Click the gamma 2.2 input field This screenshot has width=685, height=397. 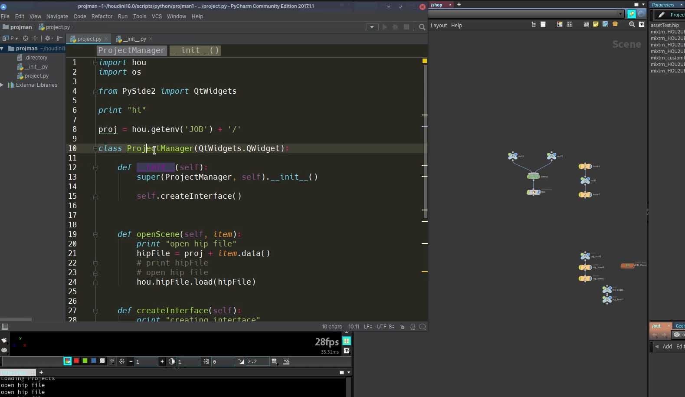pyautogui.click(x=257, y=361)
